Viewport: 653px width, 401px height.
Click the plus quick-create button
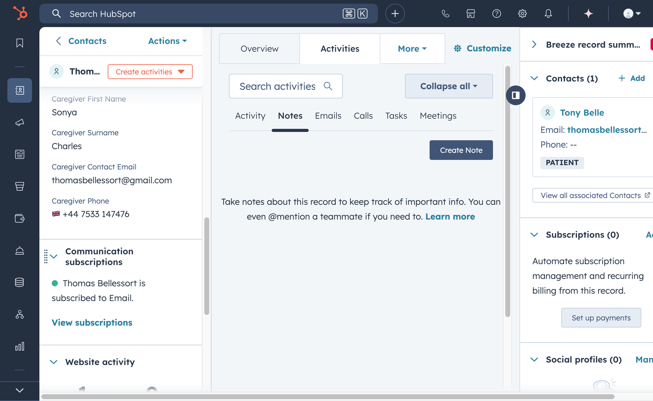point(395,14)
